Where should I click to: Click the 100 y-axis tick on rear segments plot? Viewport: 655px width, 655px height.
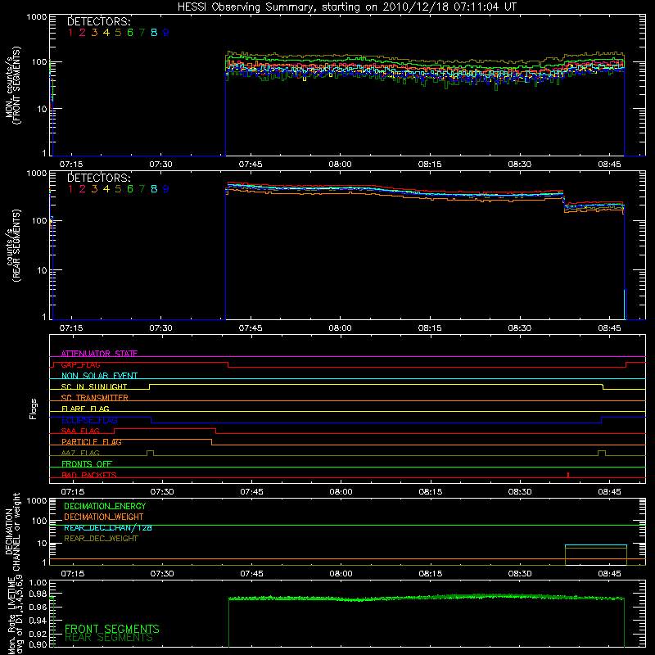coord(39,220)
